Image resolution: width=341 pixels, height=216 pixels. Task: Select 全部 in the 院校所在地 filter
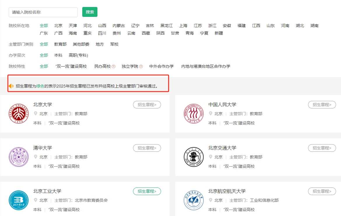[x=44, y=26]
